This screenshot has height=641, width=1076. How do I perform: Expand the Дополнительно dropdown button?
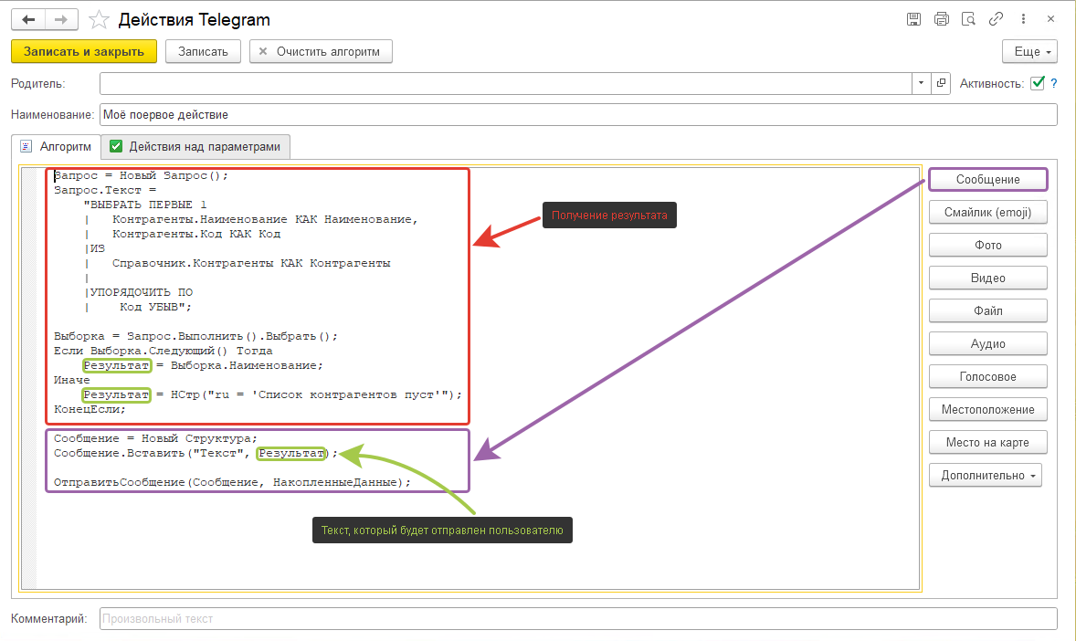[x=985, y=476]
